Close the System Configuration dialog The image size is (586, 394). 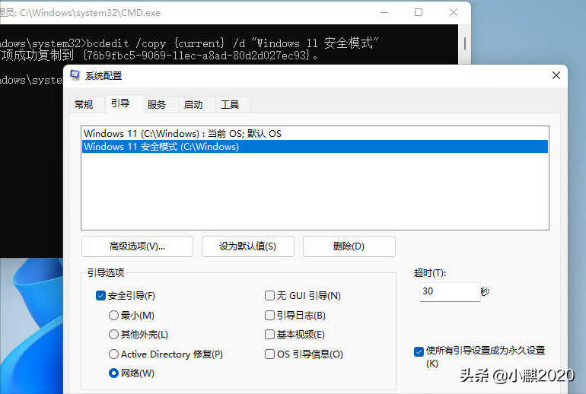[x=557, y=75]
